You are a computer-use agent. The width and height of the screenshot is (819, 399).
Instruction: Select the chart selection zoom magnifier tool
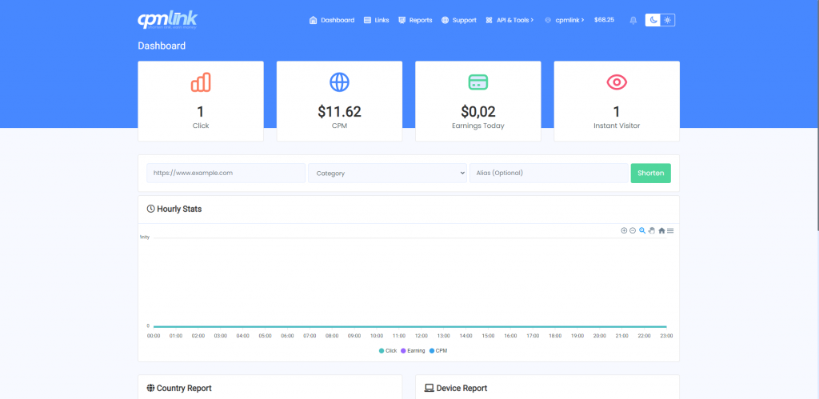point(642,230)
